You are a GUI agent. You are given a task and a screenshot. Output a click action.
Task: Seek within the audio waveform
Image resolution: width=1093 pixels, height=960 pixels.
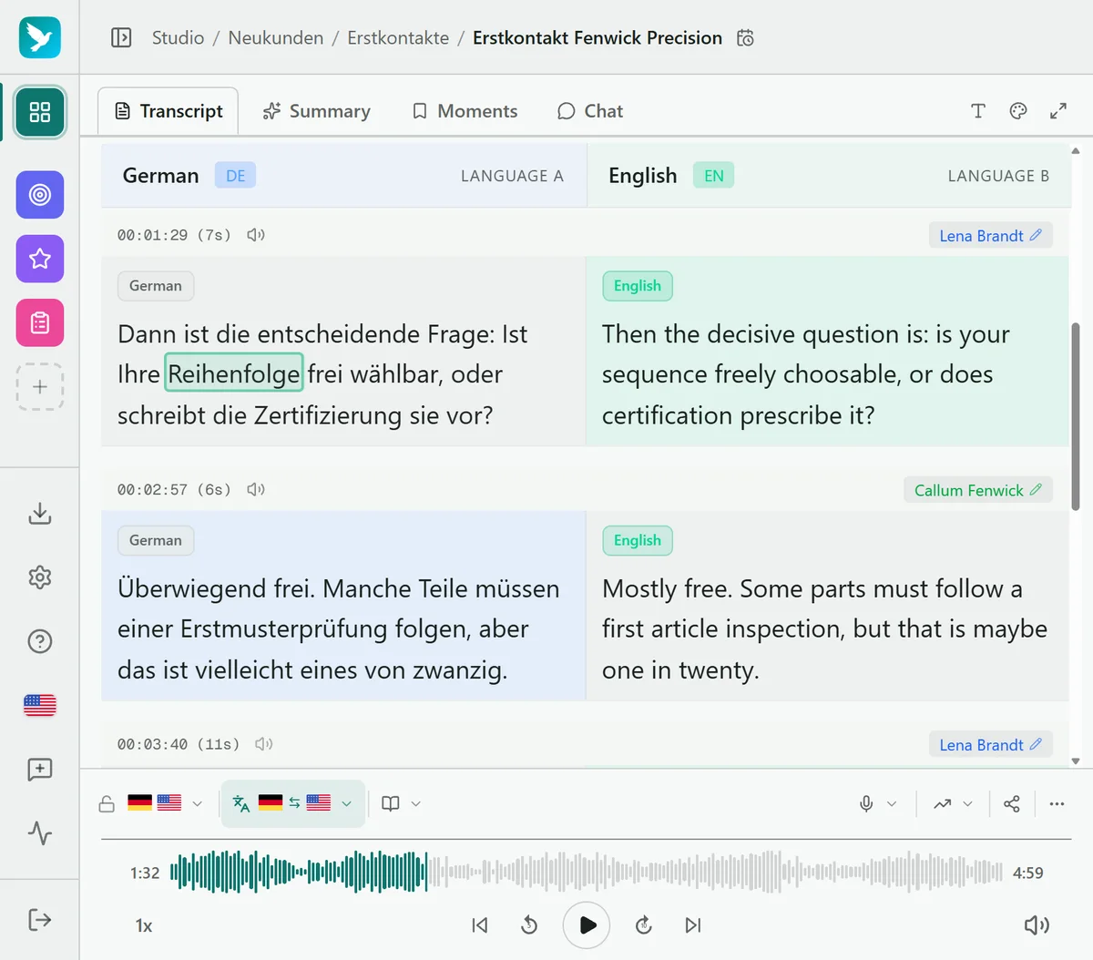pos(587,873)
